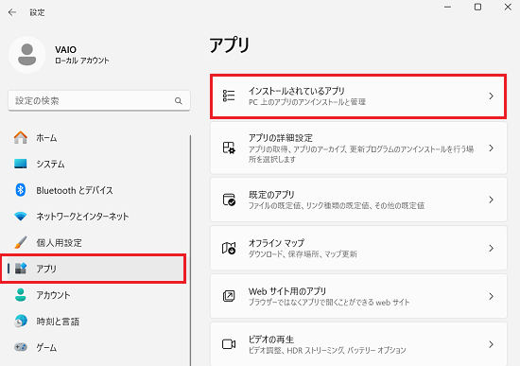
Task: Click the アカウント person icon
Action: coord(21,295)
